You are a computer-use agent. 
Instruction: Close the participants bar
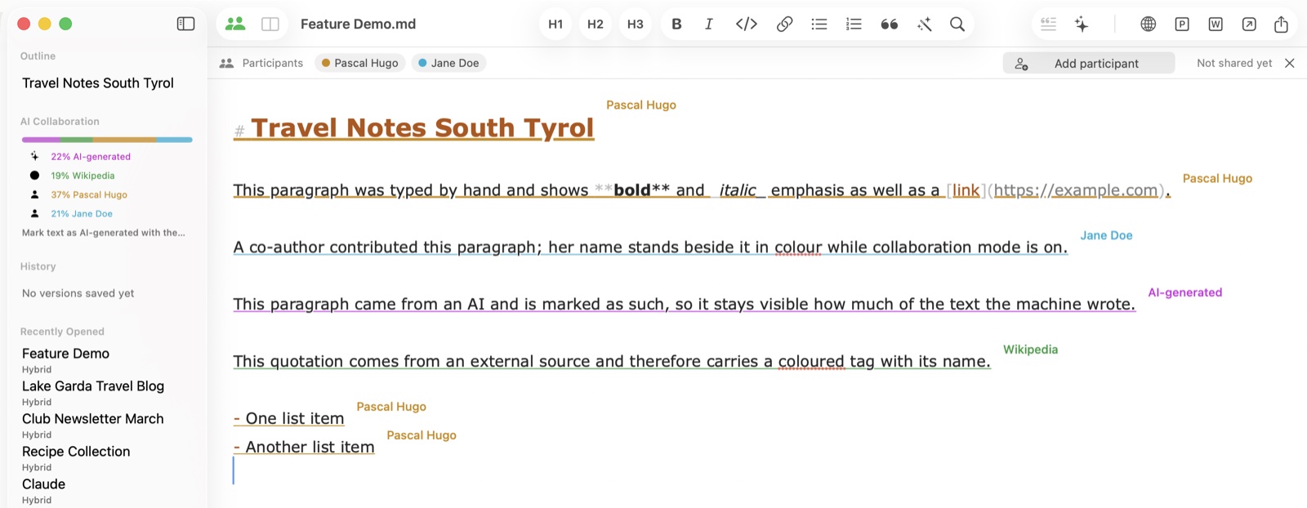(x=1290, y=63)
